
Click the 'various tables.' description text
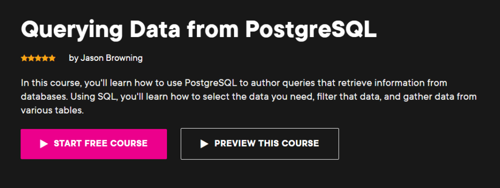point(52,111)
